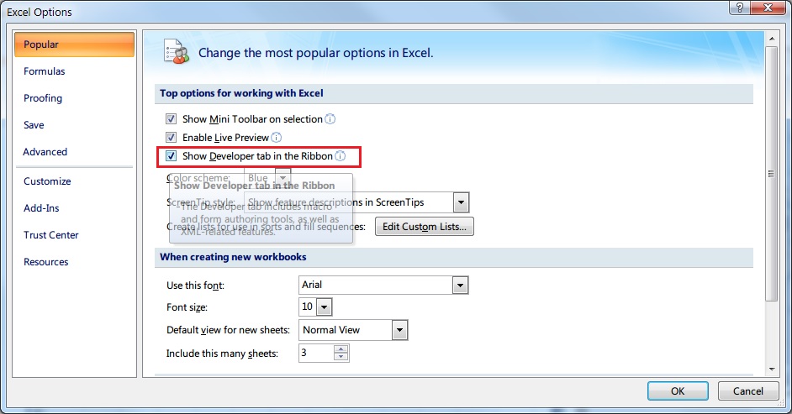Click the vertical scrollbar thumb

pyautogui.click(x=771, y=174)
